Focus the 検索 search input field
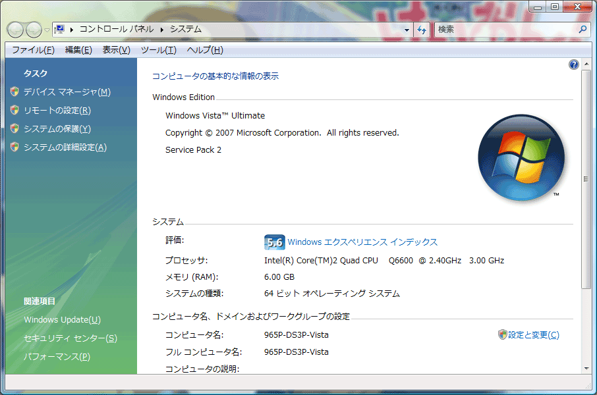This screenshot has width=597, height=395. pyautogui.click(x=506, y=30)
